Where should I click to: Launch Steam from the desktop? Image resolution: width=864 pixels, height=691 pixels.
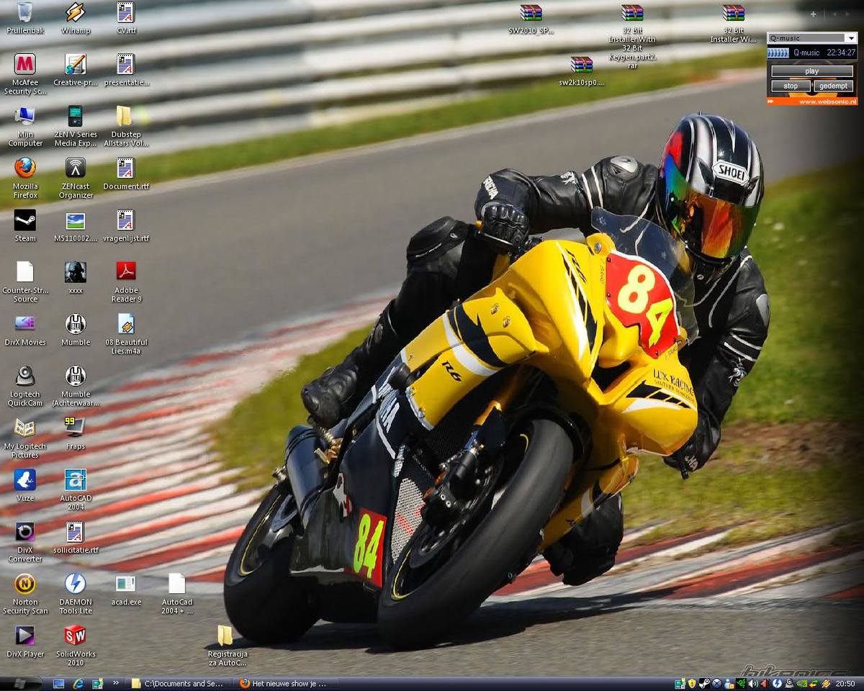click(x=25, y=220)
